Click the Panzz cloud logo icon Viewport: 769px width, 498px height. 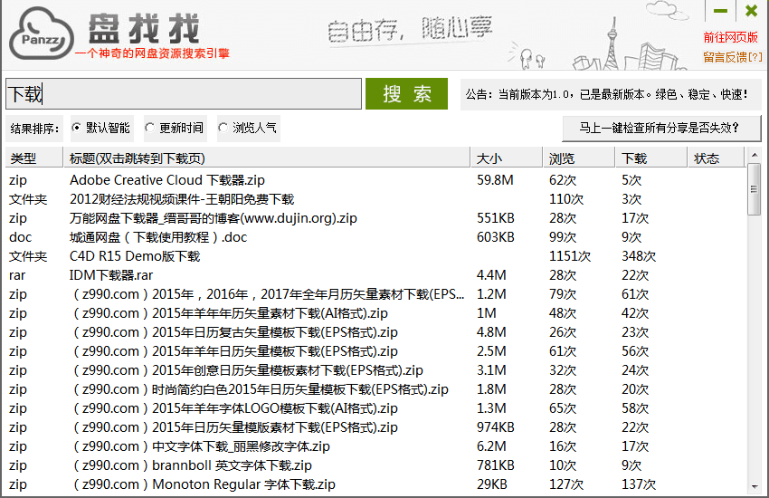click(42, 34)
